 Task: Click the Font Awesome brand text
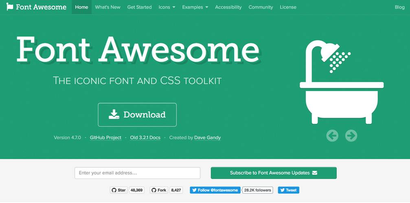click(x=41, y=7)
